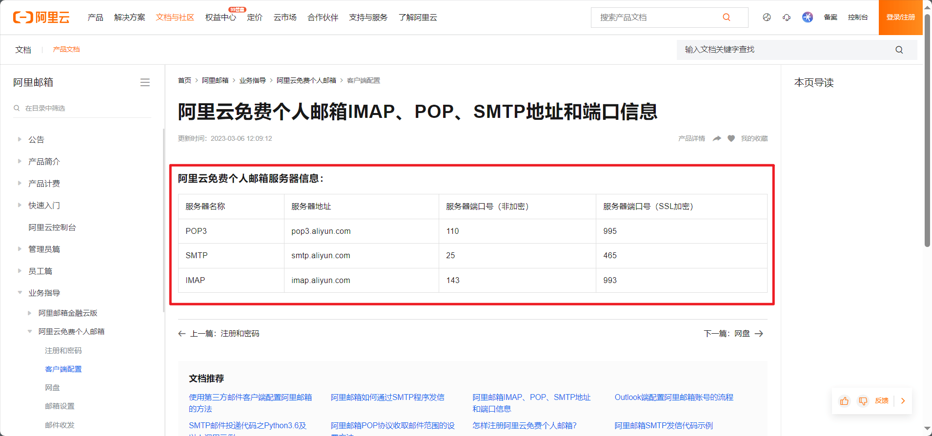Viewport: 932px width, 436px height.
Task: Click the 登录/注册 button
Action: click(x=900, y=18)
